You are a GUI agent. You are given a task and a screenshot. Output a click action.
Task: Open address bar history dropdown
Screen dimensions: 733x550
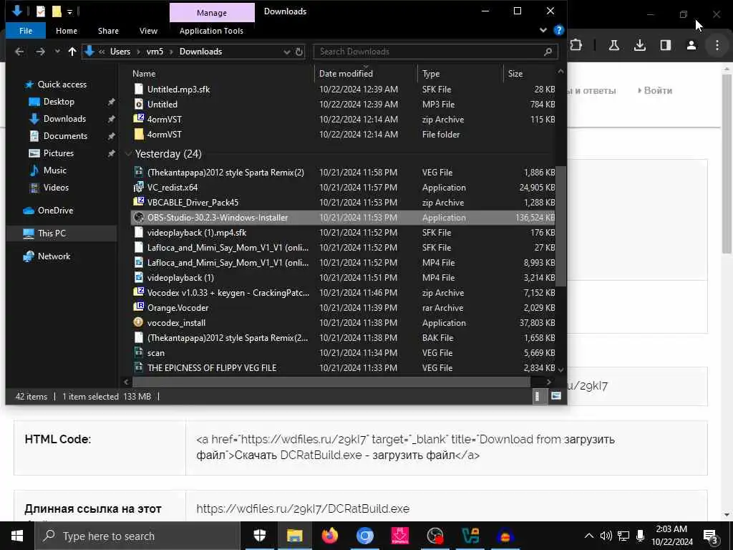286,52
